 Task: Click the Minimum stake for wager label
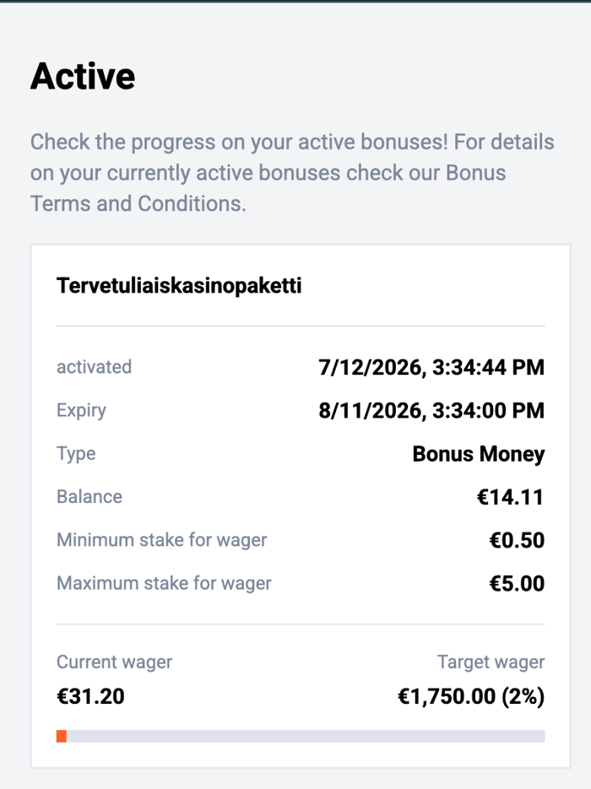point(161,540)
